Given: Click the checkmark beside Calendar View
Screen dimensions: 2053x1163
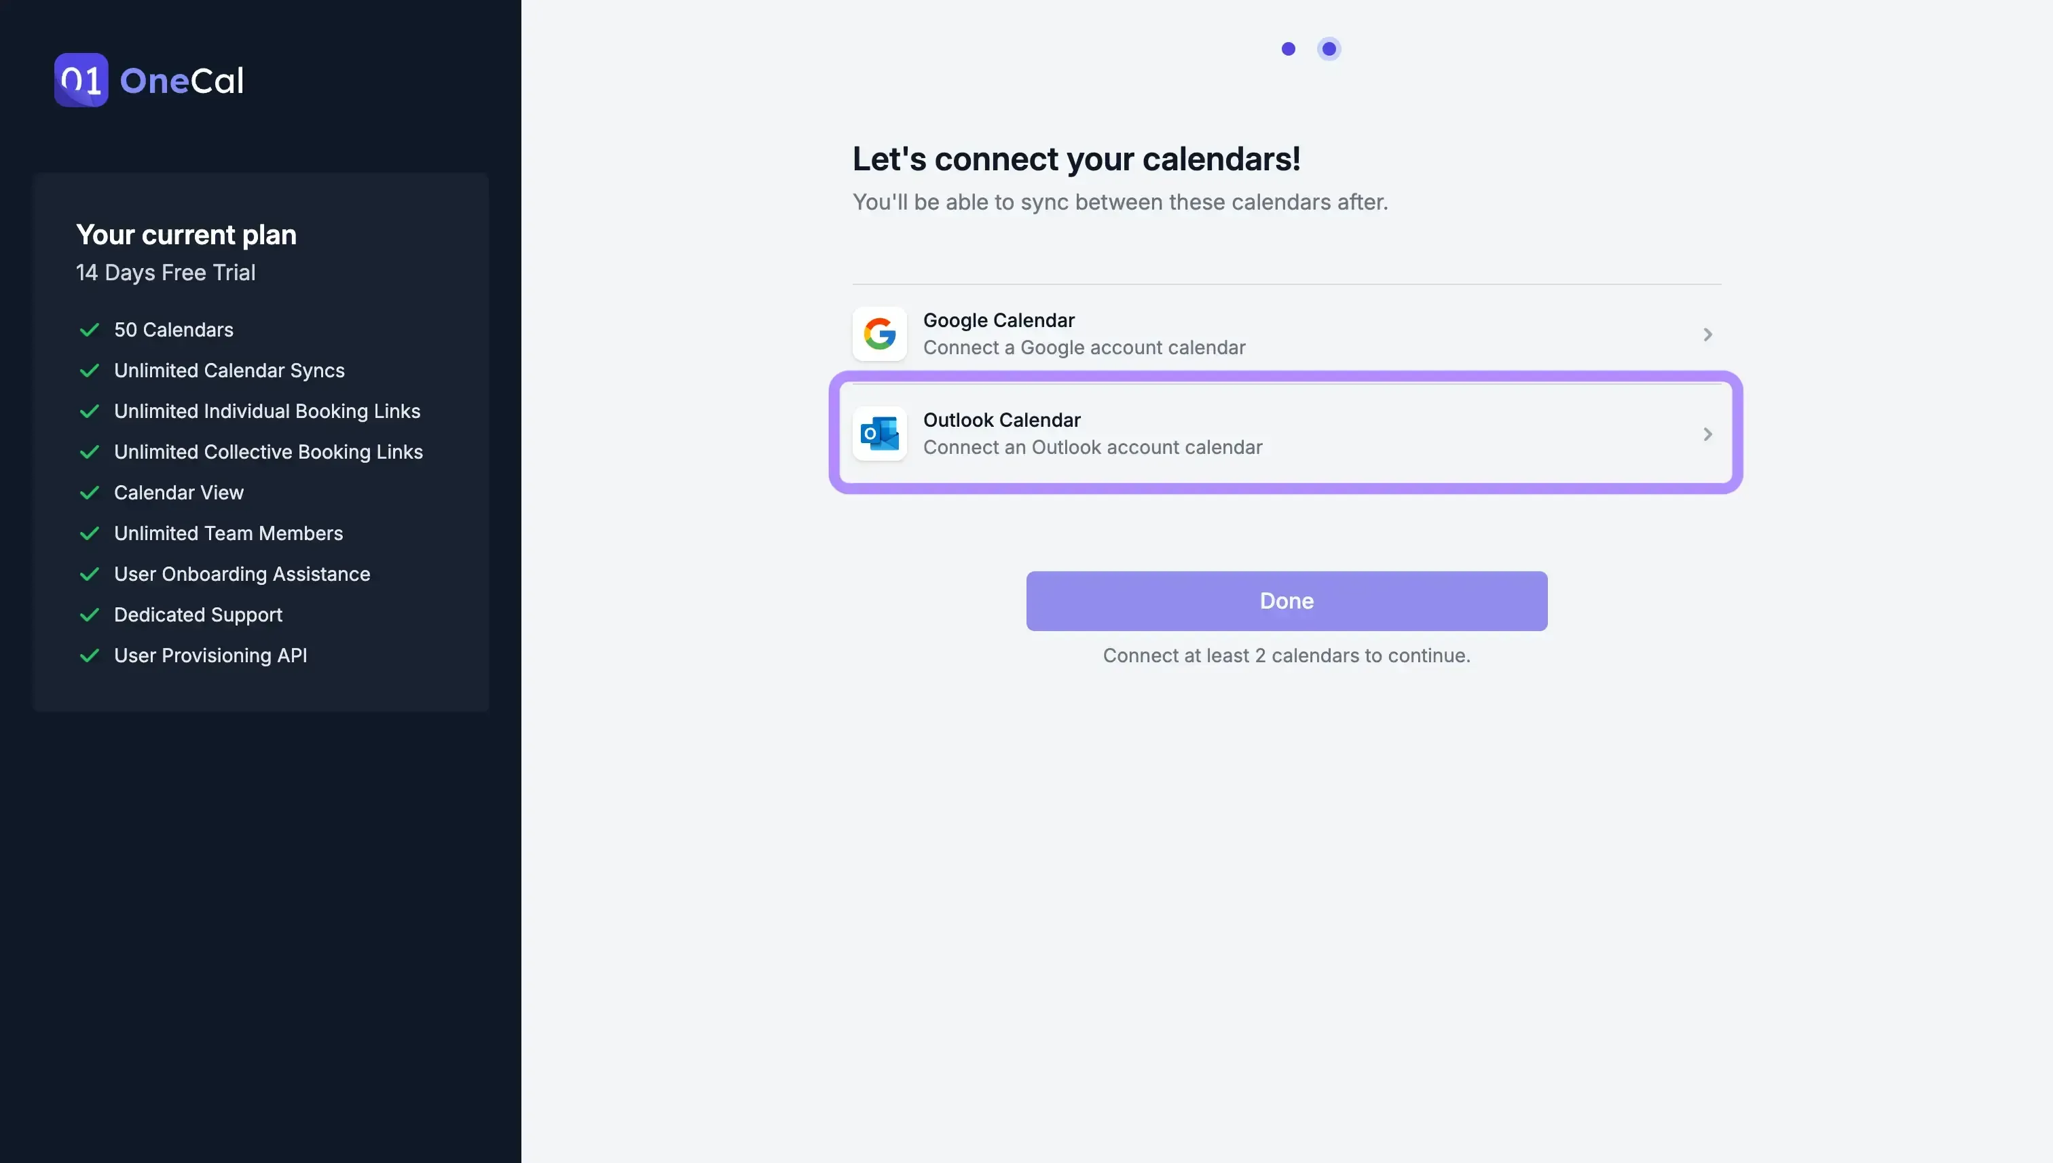Looking at the screenshot, I should click(x=90, y=492).
